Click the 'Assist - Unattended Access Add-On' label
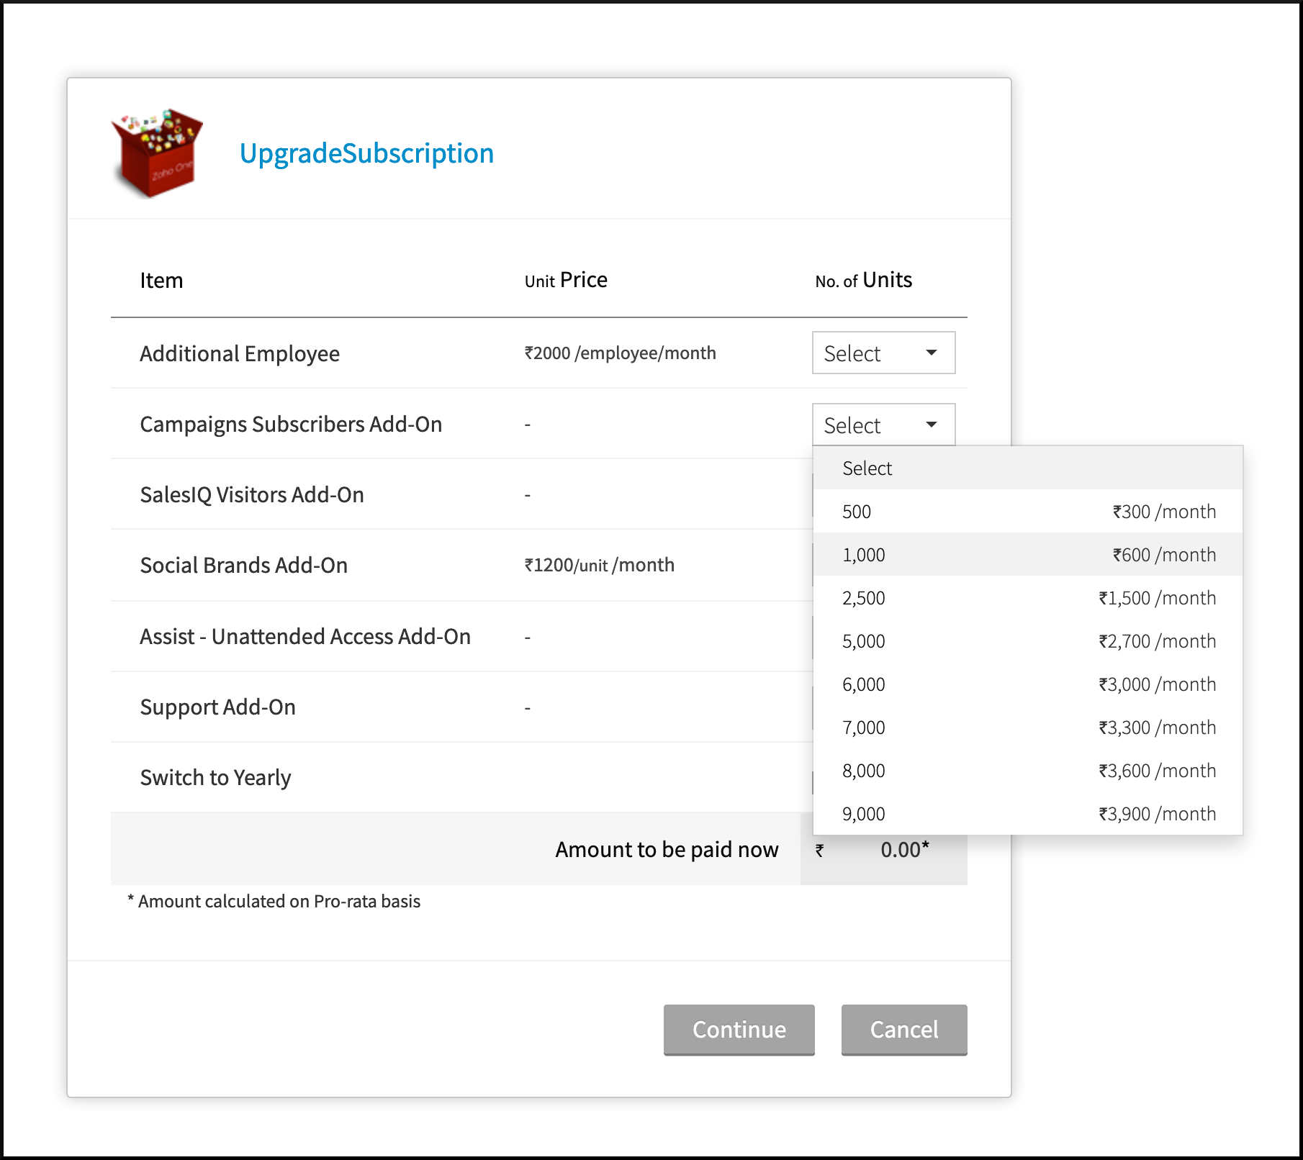The image size is (1303, 1160). point(305,636)
